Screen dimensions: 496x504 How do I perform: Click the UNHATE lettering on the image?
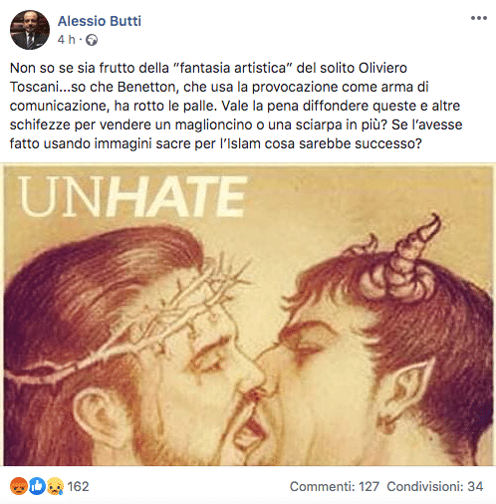pyautogui.click(x=132, y=196)
